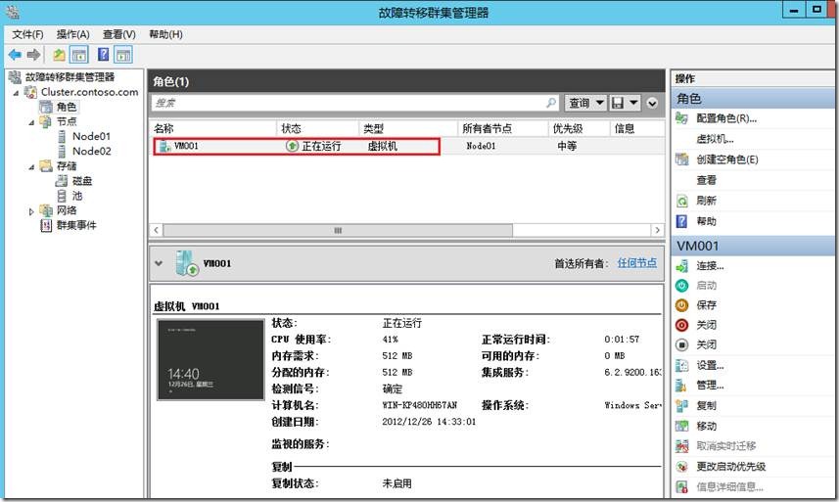This screenshot has height=502, width=839.
Task: Click the 任何节点 preferred owner link
Action: pos(636,263)
